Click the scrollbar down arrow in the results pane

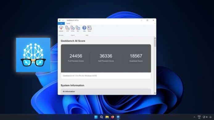(x=155, y=93)
